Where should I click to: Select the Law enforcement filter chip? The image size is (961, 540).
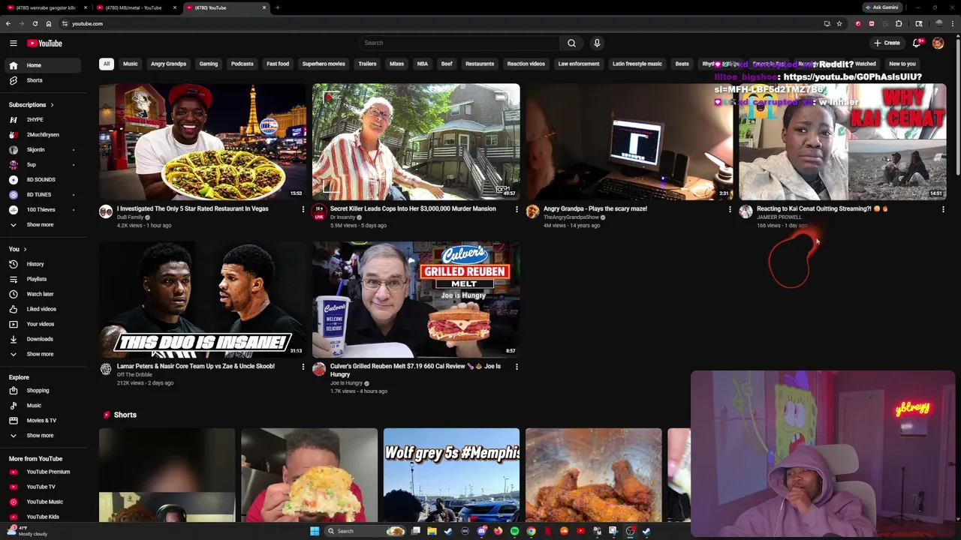pyautogui.click(x=579, y=64)
